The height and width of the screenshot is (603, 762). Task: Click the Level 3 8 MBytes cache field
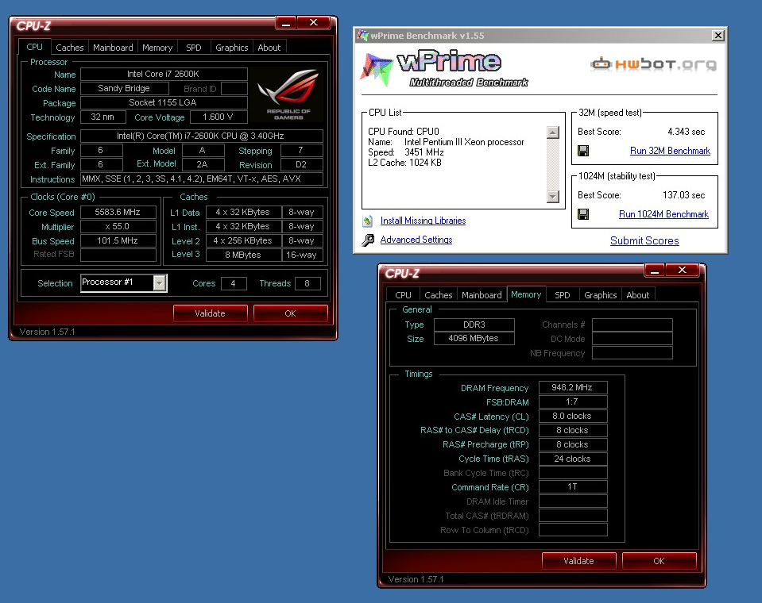[x=243, y=255]
